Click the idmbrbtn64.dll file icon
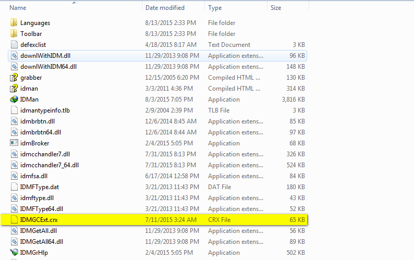The height and width of the screenshot is (260, 414). [x=14, y=132]
